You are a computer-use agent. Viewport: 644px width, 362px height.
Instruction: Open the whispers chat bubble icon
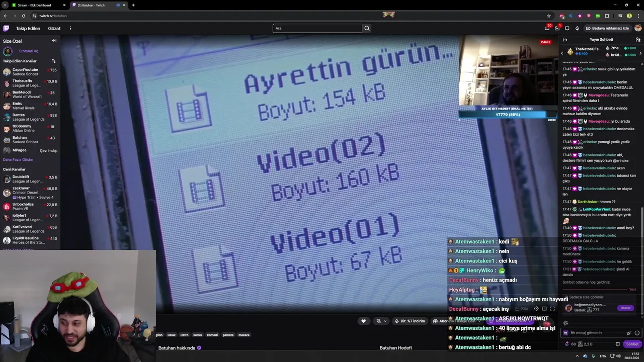(x=567, y=28)
